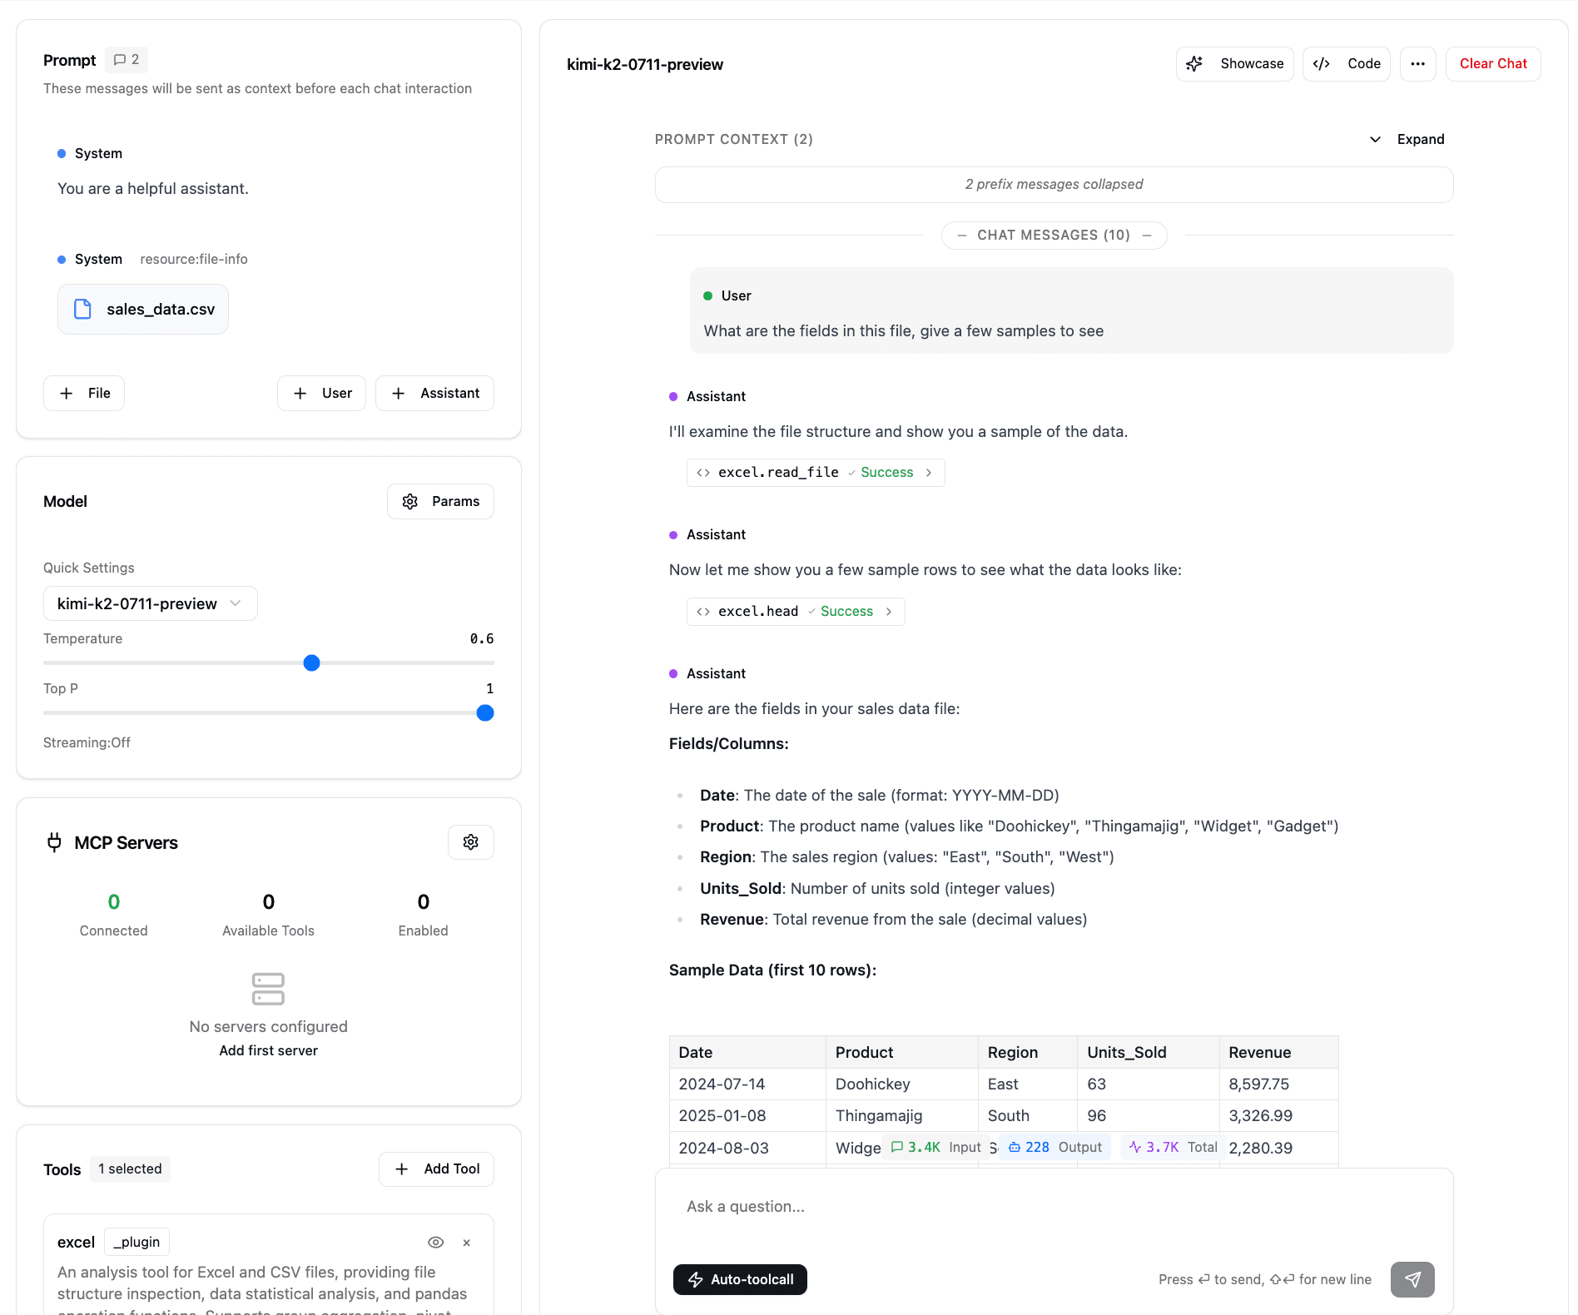Expand the prompt context section
This screenshot has height=1315, width=1578.
(1407, 139)
